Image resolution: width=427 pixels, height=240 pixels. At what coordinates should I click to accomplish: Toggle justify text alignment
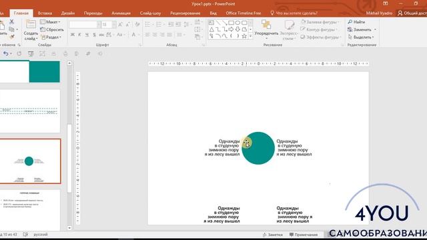[x=169, y=35]
